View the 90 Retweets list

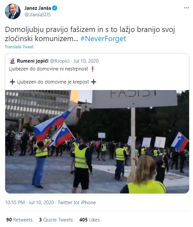pos(19,220)
